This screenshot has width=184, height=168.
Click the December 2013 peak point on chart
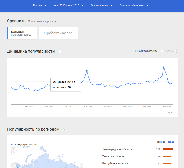(87, 71)
